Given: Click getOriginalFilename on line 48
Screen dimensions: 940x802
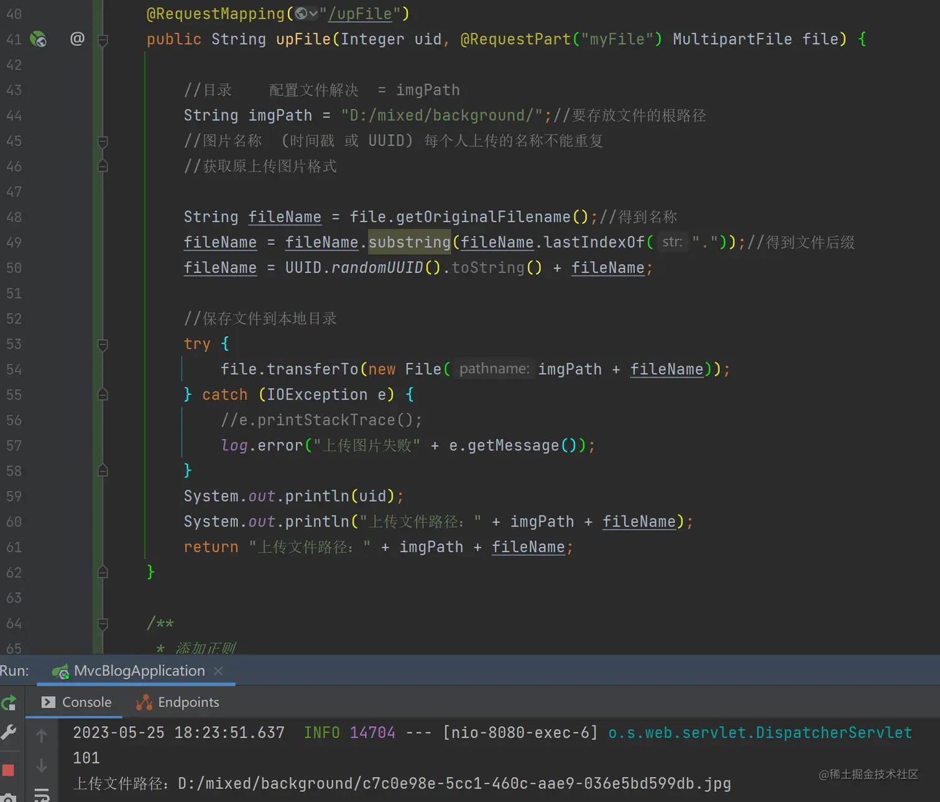Looking at the screenshot, I should point(483,217).
